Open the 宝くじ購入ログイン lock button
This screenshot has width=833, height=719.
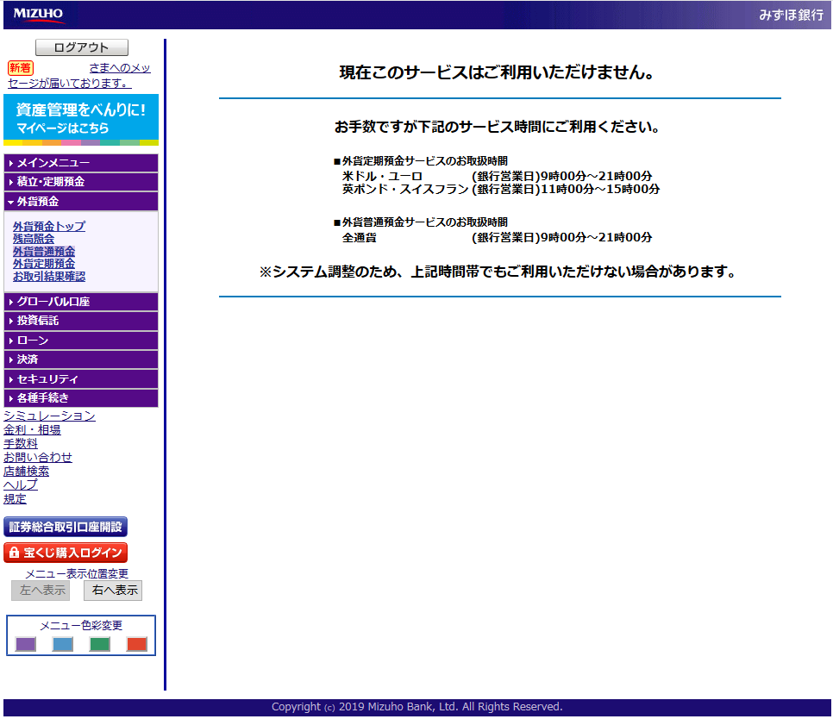(66, 553)
